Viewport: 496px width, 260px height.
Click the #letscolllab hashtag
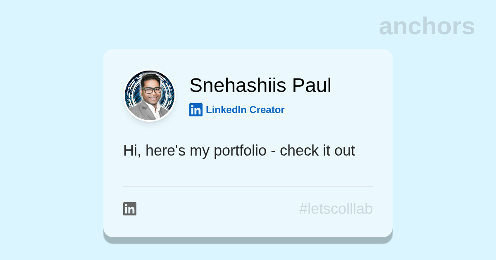[336, 209]
